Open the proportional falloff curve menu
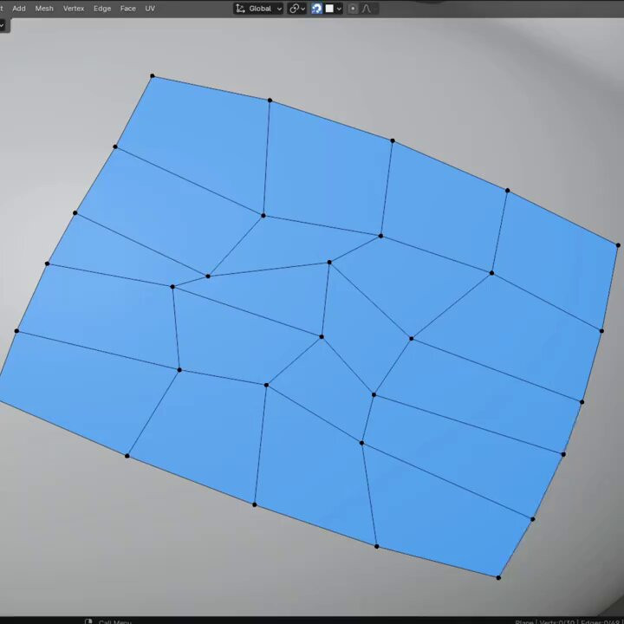The image size is (624, 624). [367, 9]
